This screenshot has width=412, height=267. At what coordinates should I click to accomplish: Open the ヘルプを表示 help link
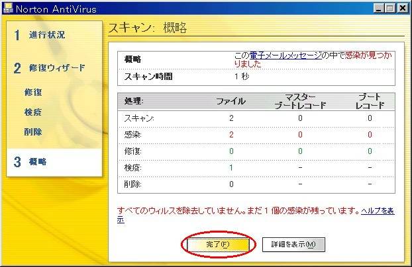tap(378, 211)
